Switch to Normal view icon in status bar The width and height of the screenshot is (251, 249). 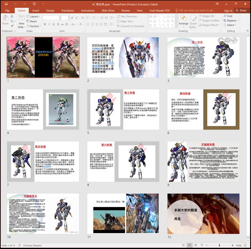183,245
